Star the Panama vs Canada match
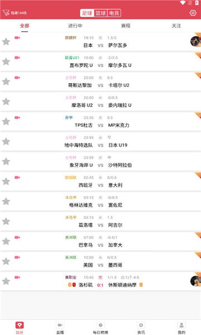The image size is (201, 335). point(6,241)
